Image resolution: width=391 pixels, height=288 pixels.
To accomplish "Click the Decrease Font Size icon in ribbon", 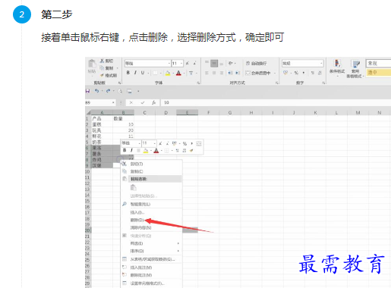I will pos(194,63).
